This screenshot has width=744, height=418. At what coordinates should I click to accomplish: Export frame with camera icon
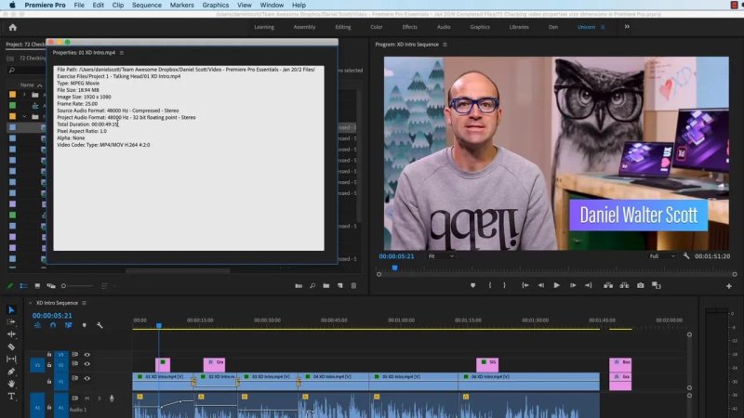(x=641, y=285)
